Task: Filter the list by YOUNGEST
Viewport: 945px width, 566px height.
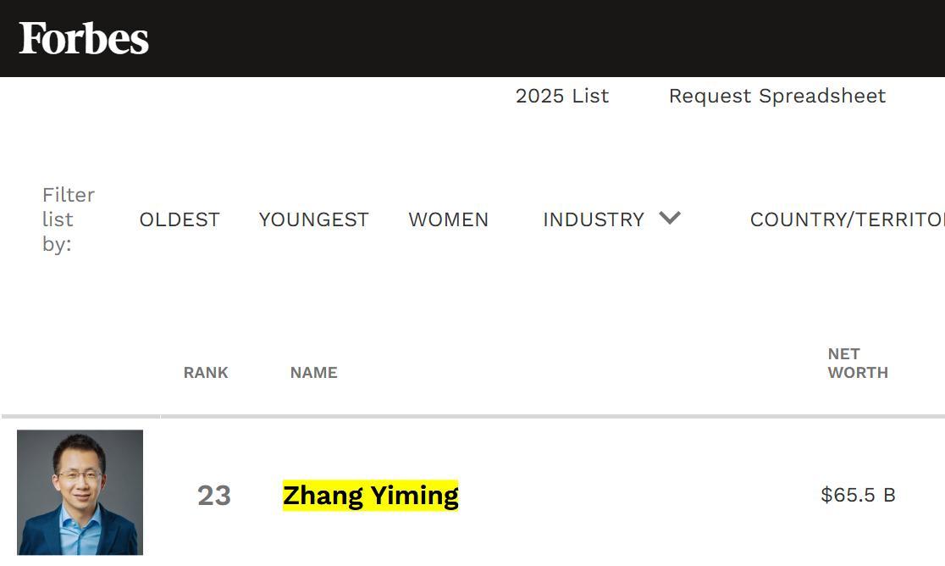Action: pos(313,219)
